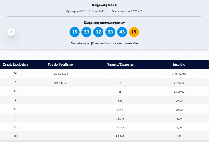Select the blue ball numbered 23
This screenshot has width=209, height=142.
[x=86, y=32]
